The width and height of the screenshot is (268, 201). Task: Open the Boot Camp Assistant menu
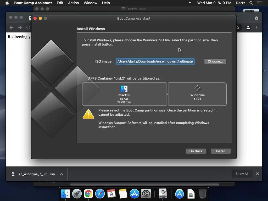(33, 3)
